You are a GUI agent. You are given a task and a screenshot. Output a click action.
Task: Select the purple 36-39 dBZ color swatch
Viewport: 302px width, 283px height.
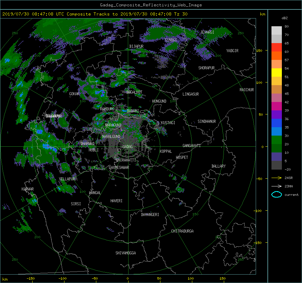pyautogui.click(x=276, y=115)
